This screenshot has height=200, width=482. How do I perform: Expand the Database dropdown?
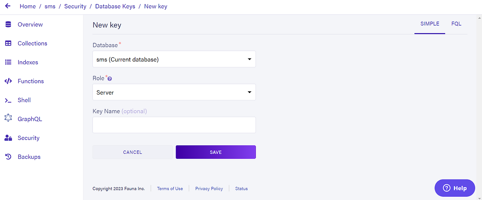point(174,59)
